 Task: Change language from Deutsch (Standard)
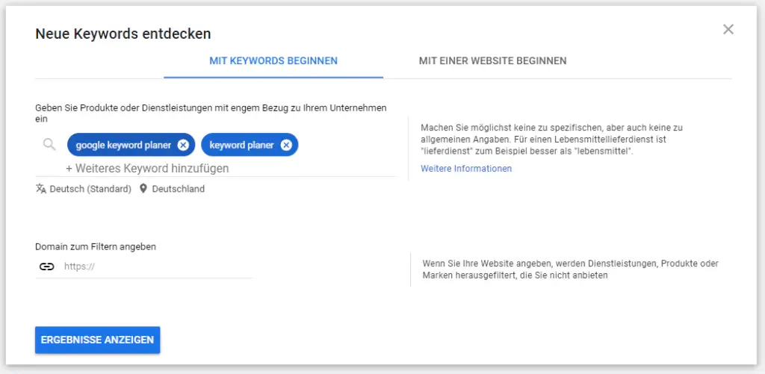(x=90, y=189)
